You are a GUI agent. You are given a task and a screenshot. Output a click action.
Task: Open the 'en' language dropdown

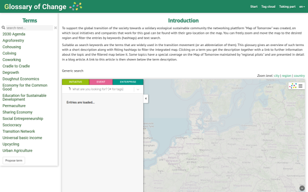[x=302, y=7]
